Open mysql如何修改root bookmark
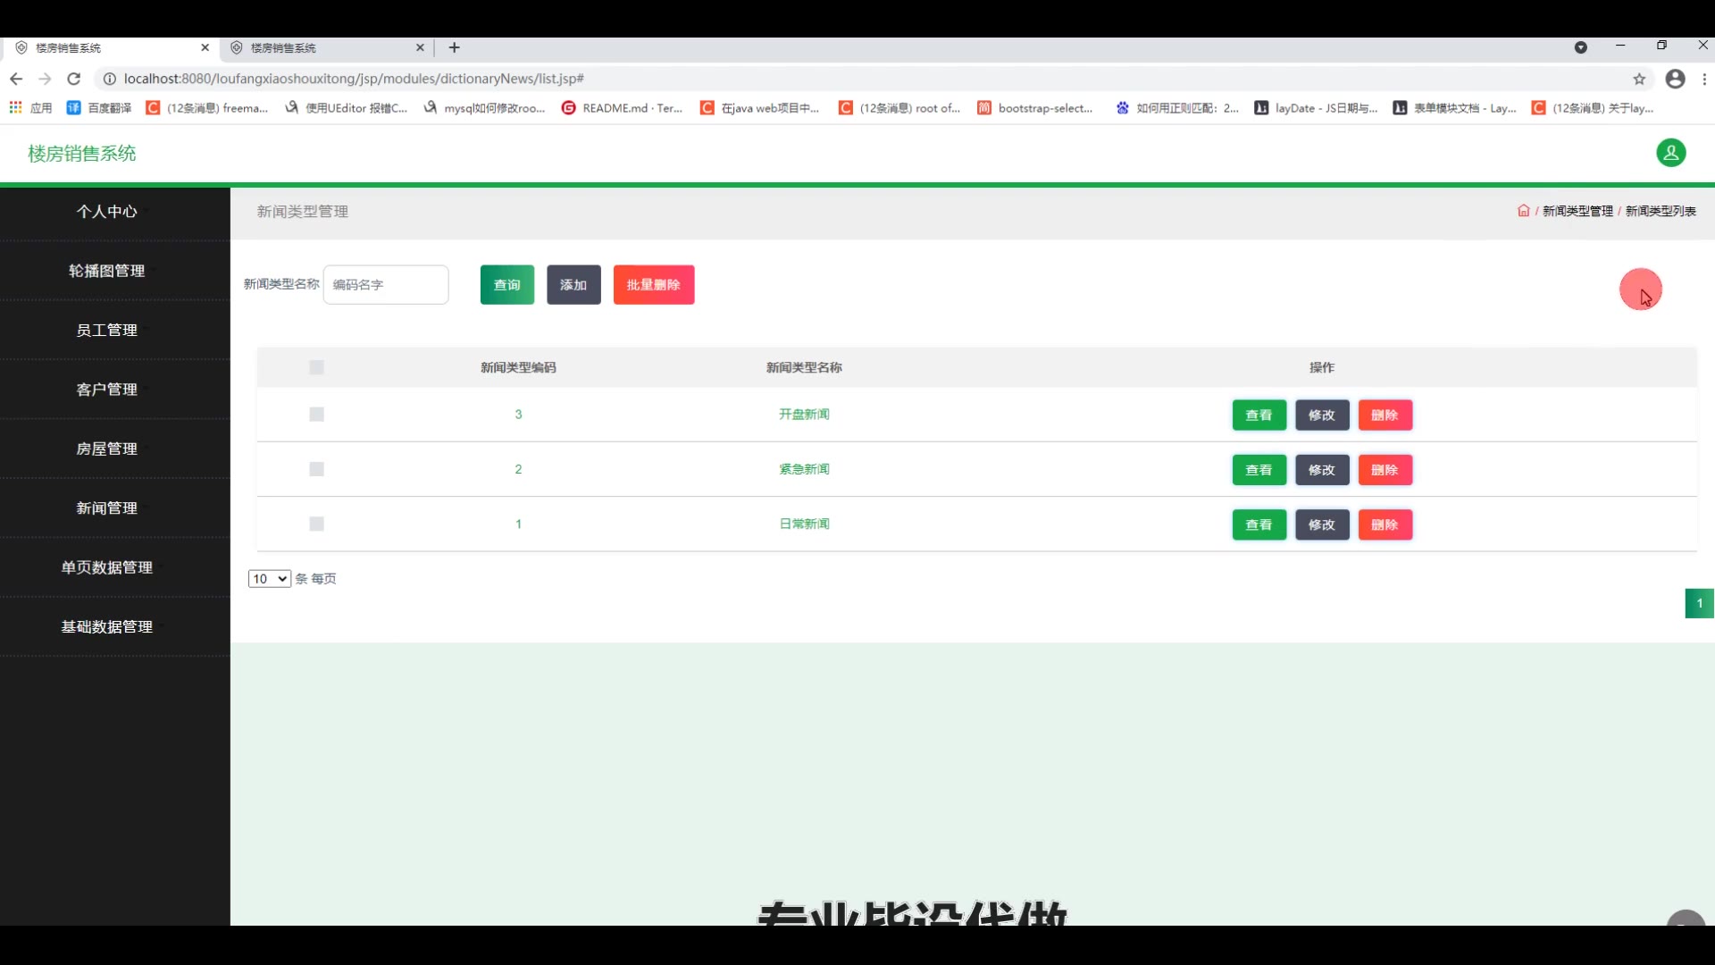This screenshot has height=965, width=1715. pos(484,107)
